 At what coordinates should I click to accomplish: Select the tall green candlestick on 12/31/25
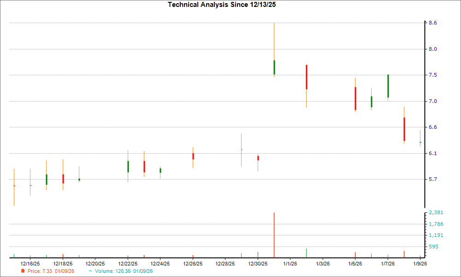(274, 67)
